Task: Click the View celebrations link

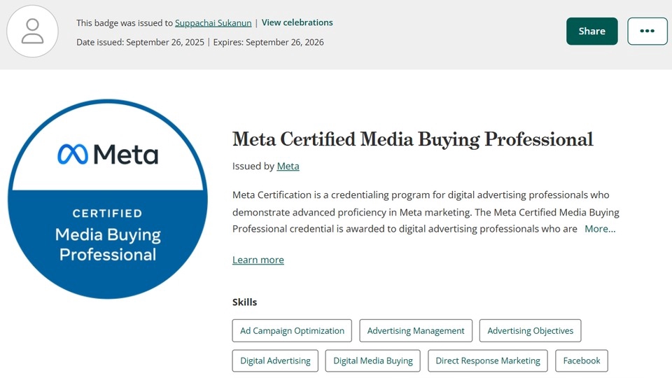Action: pos(297,22)
